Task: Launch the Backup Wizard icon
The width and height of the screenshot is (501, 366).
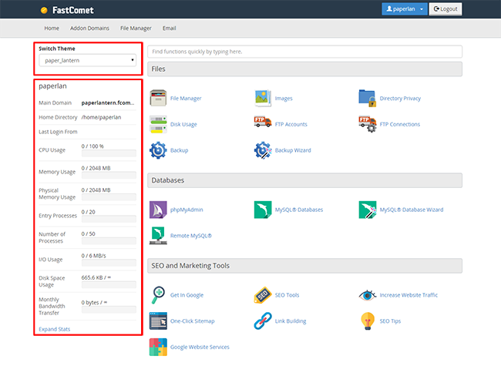Action: tap(263, 150)
